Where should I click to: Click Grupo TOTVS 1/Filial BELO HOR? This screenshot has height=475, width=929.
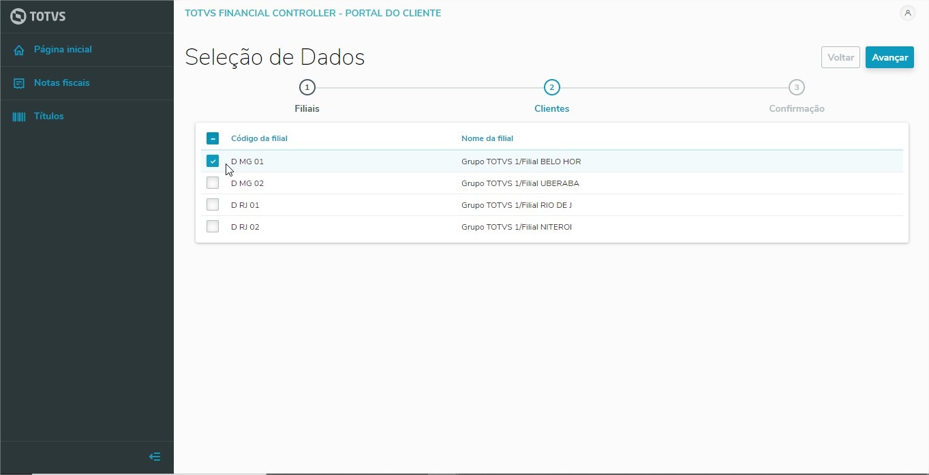pyautogui.click(x=521, y=162)
